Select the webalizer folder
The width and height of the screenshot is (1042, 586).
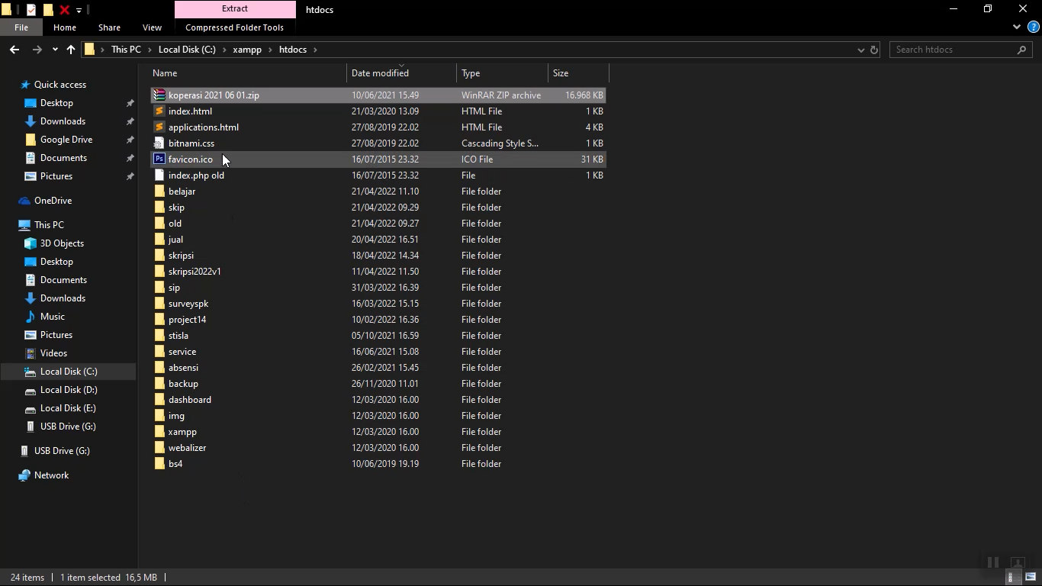[x=378, y=448]
